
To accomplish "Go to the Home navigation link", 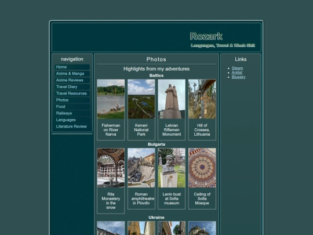I will 72,67.
